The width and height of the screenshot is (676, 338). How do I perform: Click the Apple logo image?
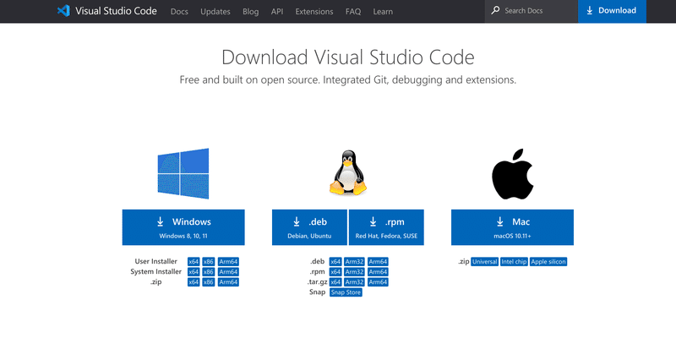513,174
